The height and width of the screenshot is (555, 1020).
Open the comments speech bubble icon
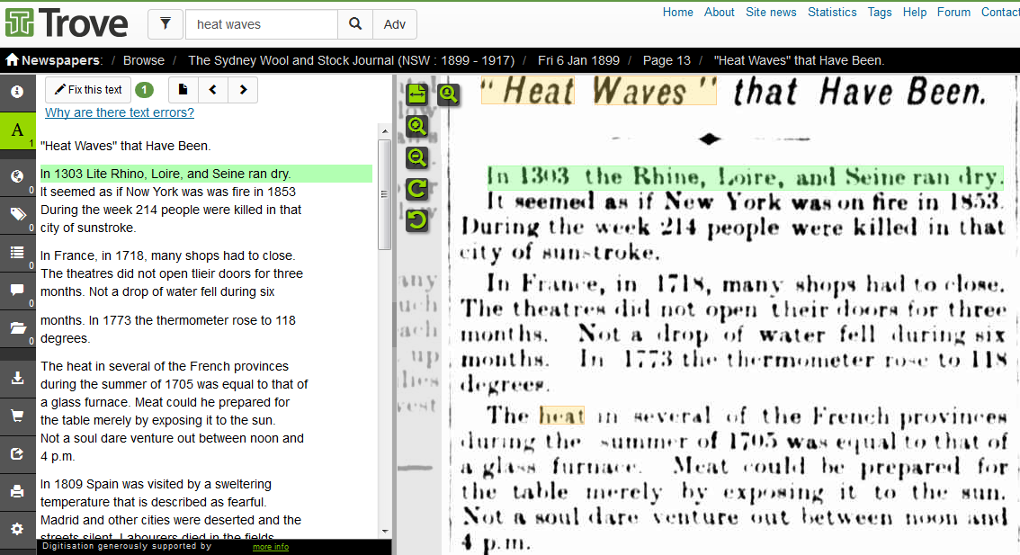[x=17, y=290]
